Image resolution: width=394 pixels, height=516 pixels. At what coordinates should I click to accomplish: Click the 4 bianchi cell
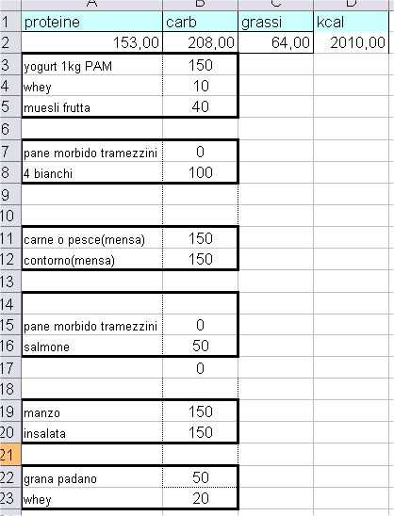(92, 172)
